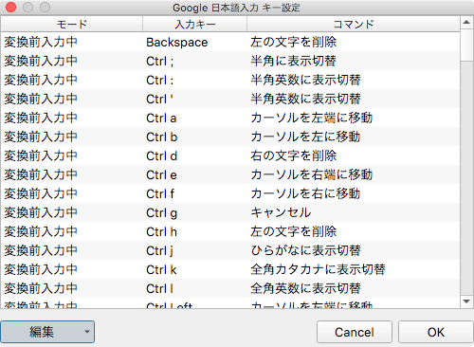Sort by the 入力キー column header
This screenshot has width=474, height=347.
pos(194,24)
